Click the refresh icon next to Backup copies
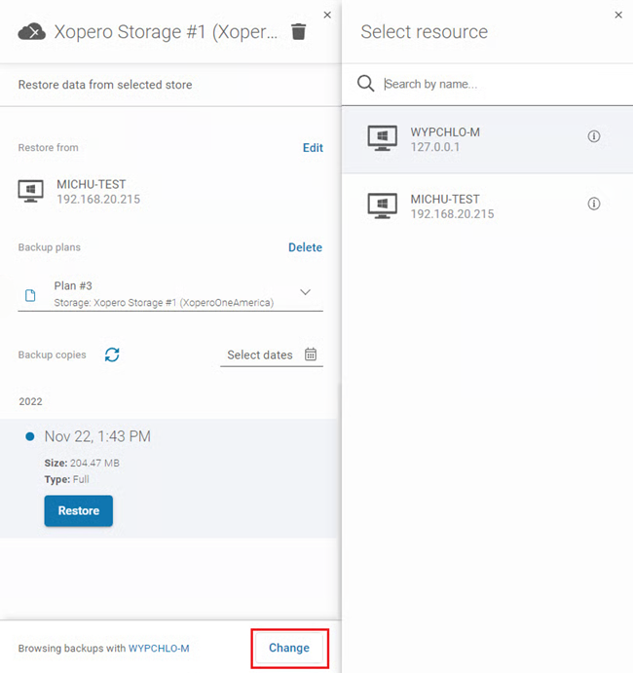633x673 pixels. coord(112,355)
